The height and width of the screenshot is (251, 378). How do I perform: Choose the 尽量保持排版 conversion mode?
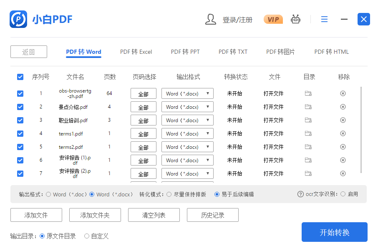(x=169, y=194)
